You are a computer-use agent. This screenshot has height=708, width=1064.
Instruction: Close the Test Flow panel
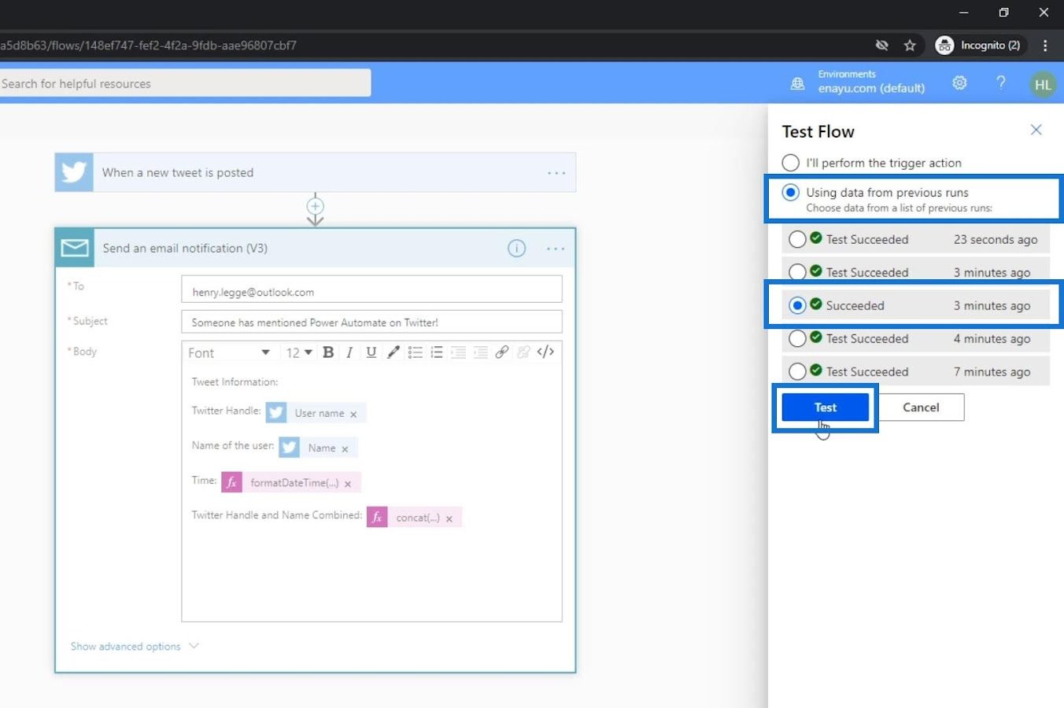1036,130
